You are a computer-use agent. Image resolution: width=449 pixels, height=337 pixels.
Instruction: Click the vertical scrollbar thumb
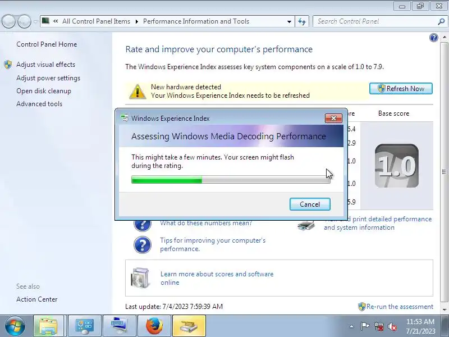[444, 172]
